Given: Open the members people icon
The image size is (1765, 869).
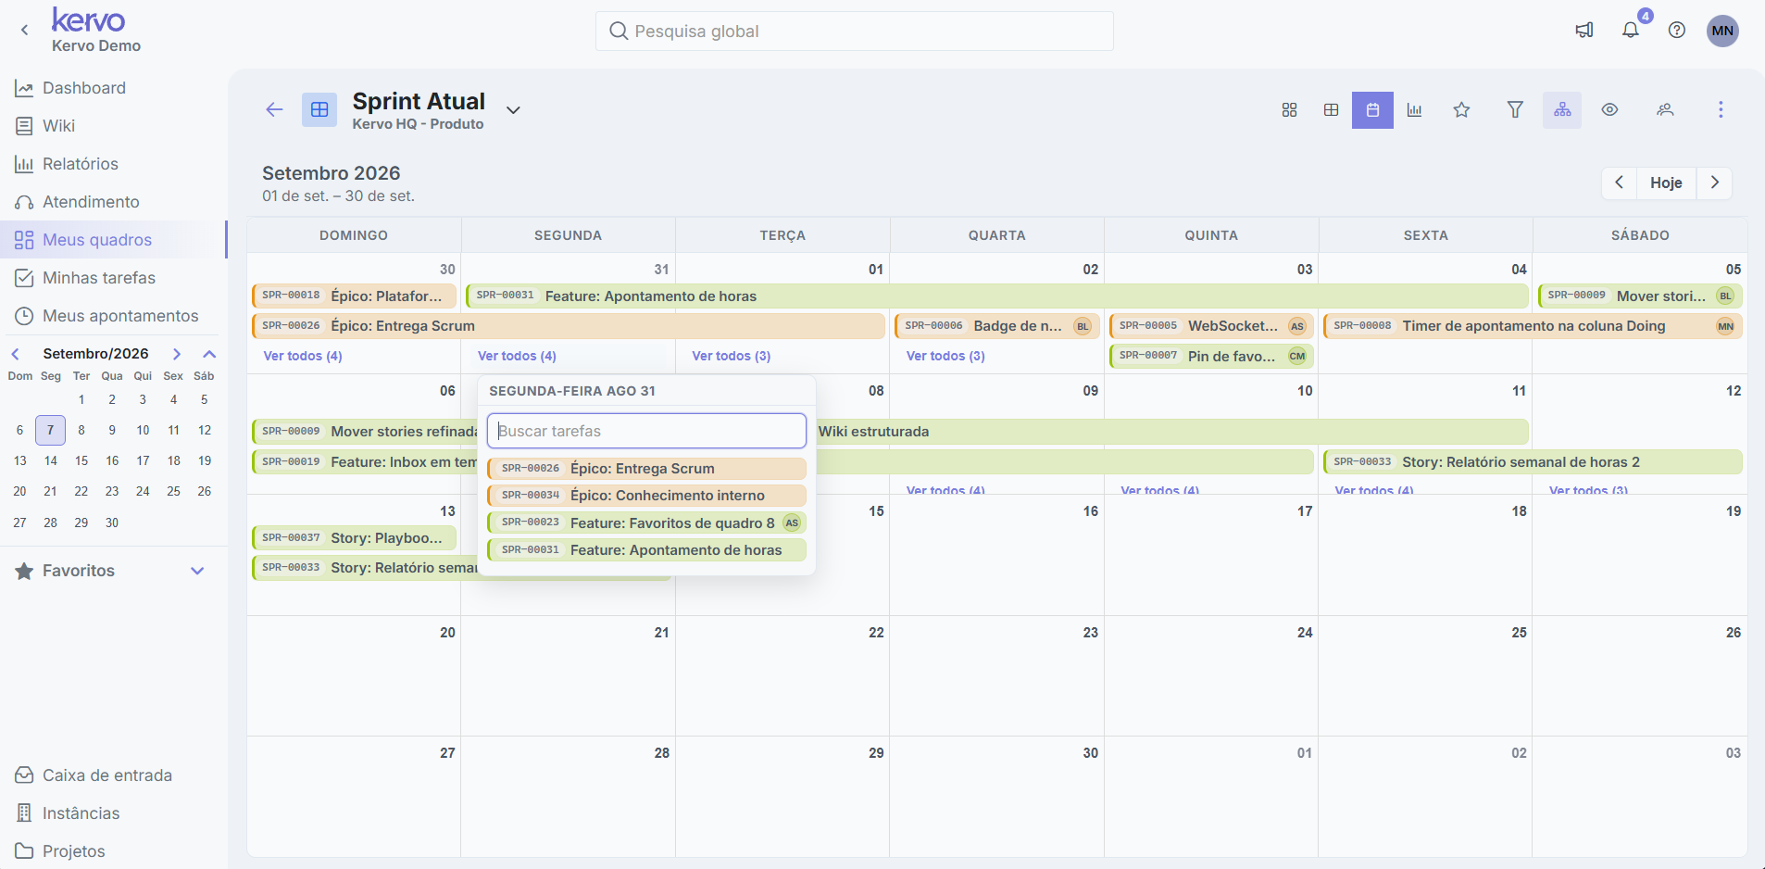Looking at the screenshot, I should [x=1665, y=110].
